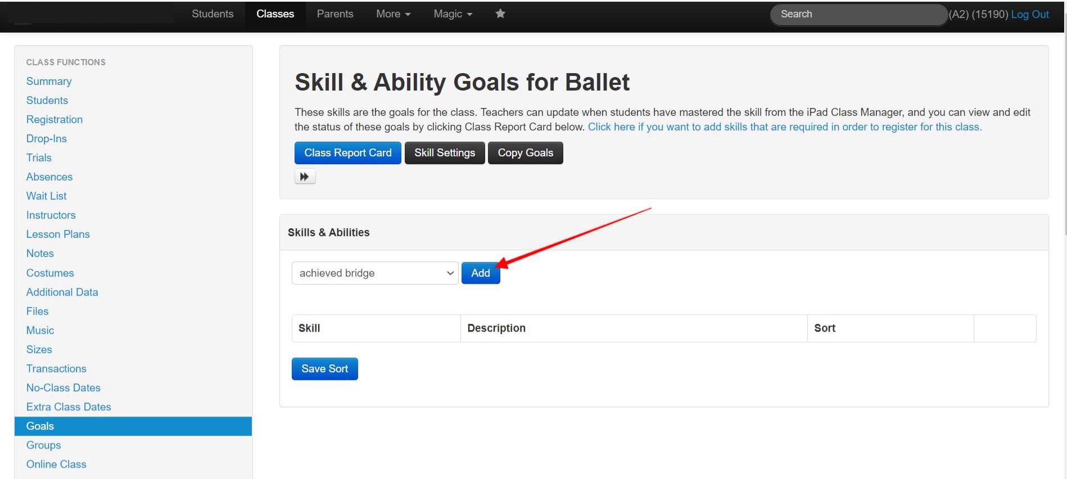1067x479 pixels.
Task: Focus the Search field in navbar
Action: pos(859,15)
